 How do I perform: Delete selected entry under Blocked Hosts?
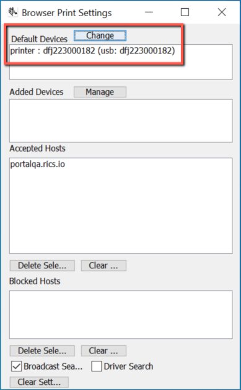point(42,351)
